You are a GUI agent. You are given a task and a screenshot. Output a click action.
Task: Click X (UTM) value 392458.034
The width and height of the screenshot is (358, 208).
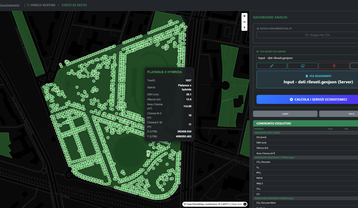click(x=184, y=131)
